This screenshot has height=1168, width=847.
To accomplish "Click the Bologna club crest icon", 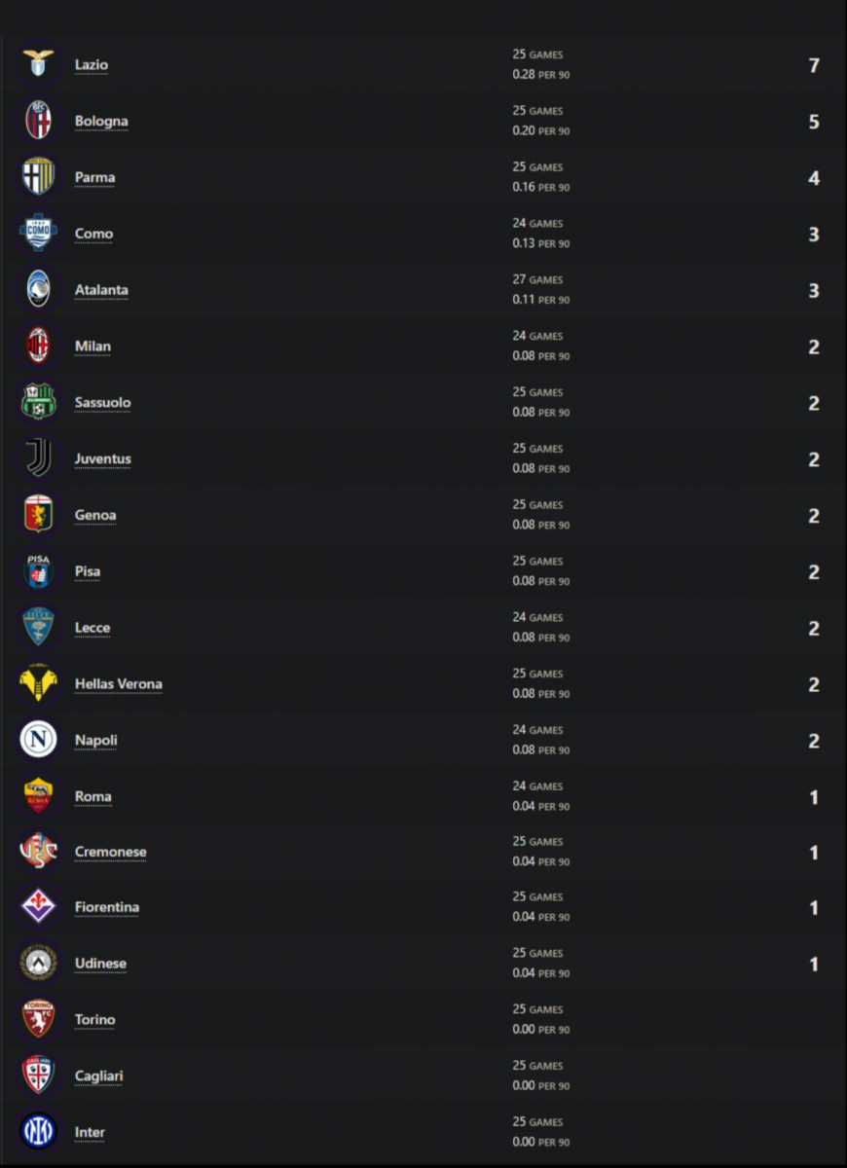I will coord(39,121).
